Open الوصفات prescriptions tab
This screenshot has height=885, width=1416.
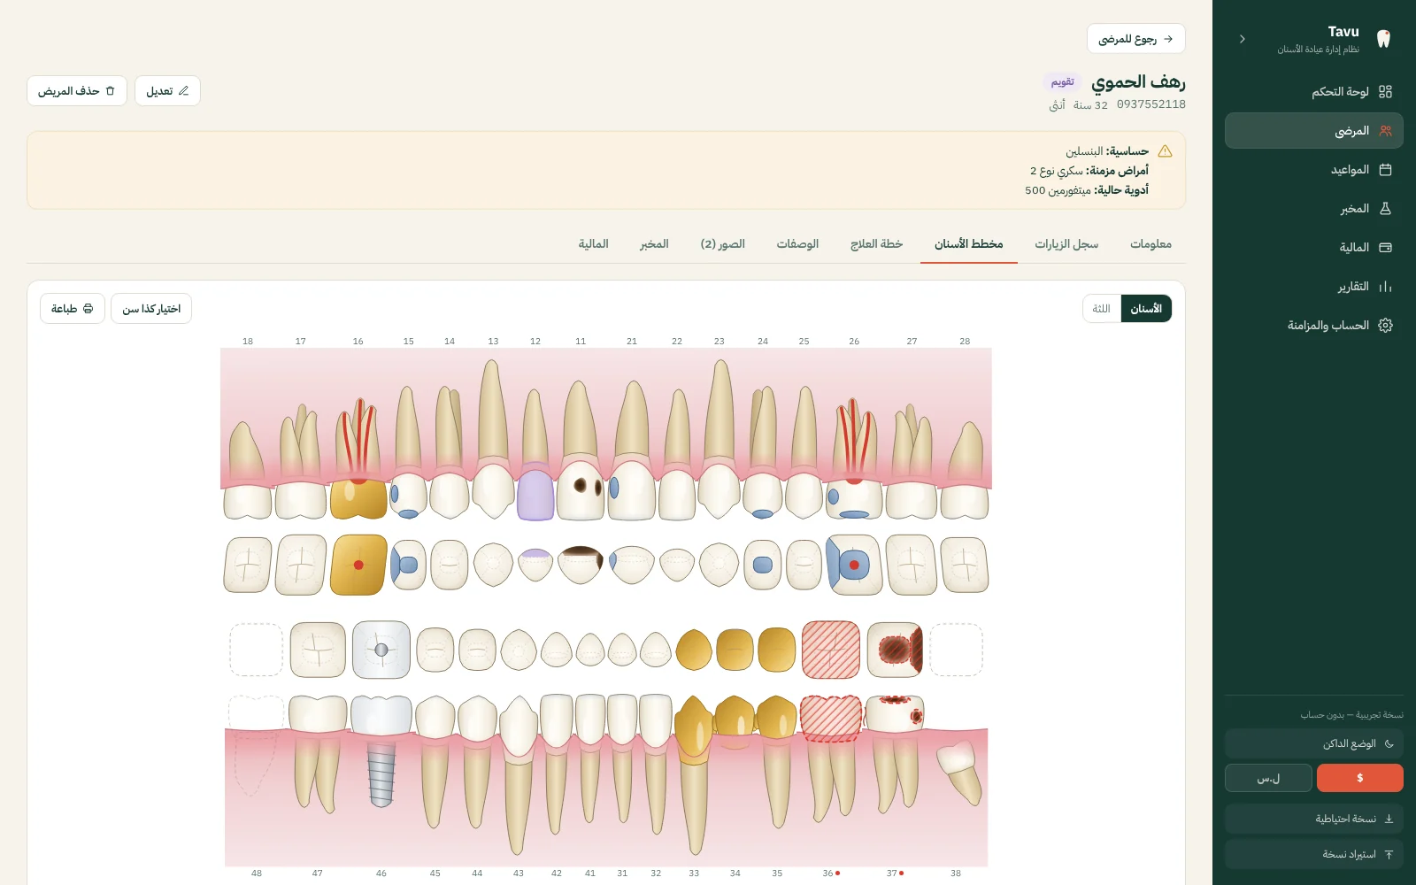[797, 243]
